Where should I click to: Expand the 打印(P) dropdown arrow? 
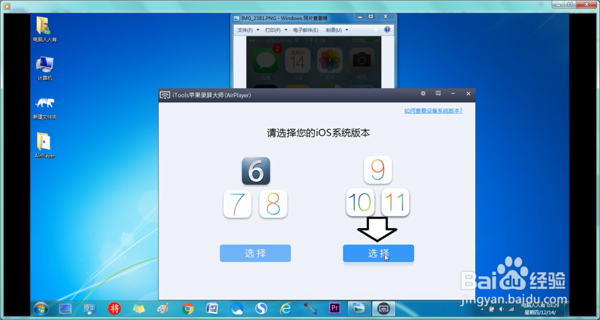286,30
